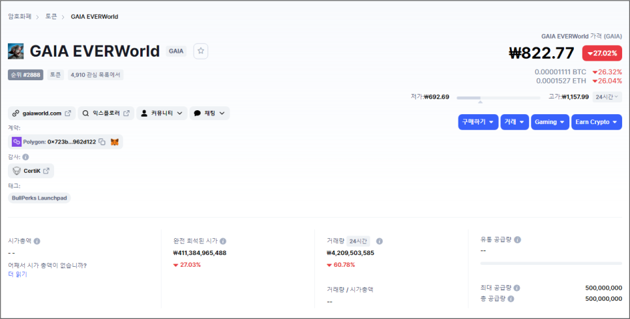The width and height of the screenshot is (630, 319).
Task: Add GAIA EVERWorld to watchlist star
Action: (x=201, y=51)
